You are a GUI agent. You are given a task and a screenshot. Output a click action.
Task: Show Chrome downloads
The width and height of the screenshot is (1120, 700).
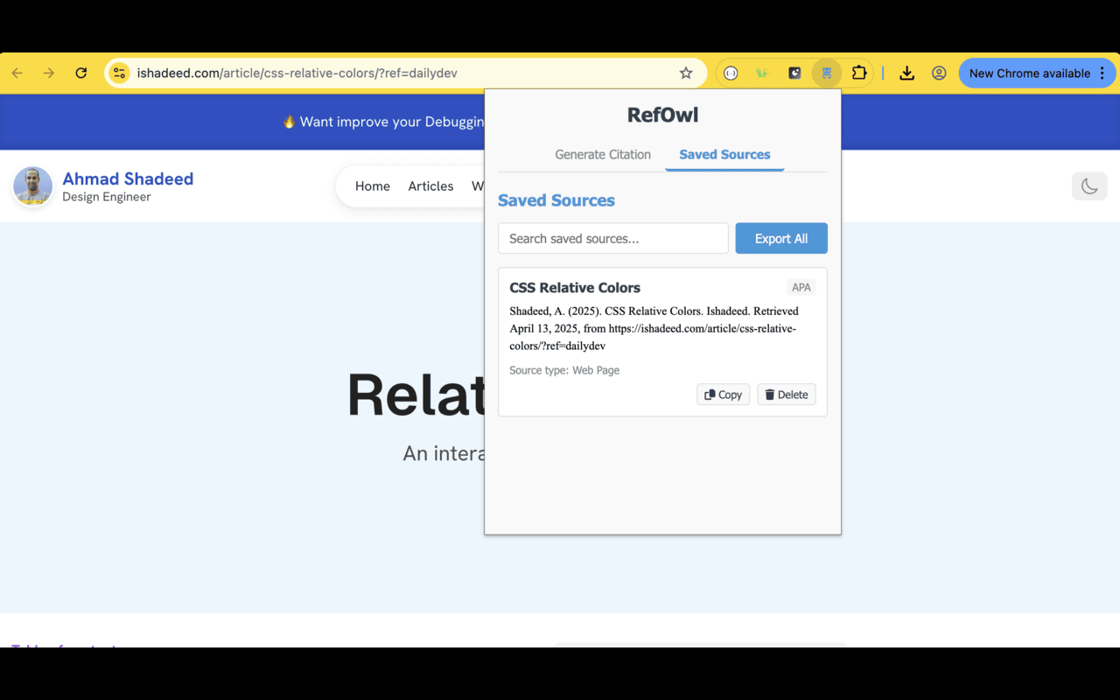[x=906, y=73]
